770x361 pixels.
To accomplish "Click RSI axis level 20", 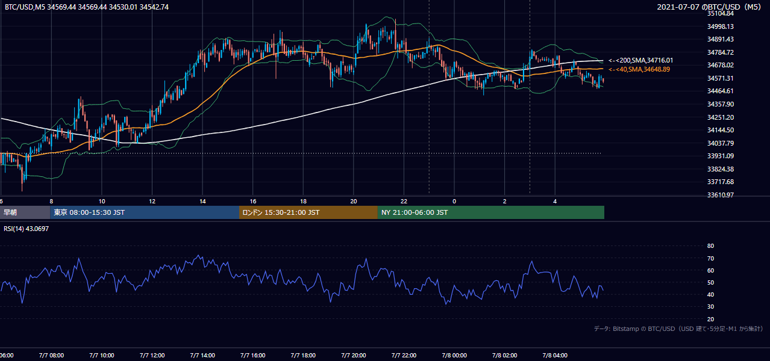I will (x=710, y=319).
